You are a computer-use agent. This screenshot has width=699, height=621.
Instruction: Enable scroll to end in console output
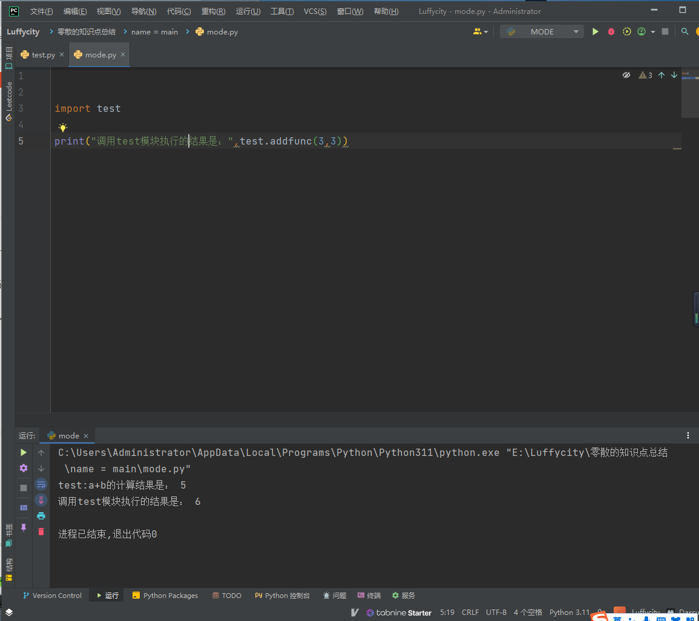pyautogui.click(x=41, y=500)
